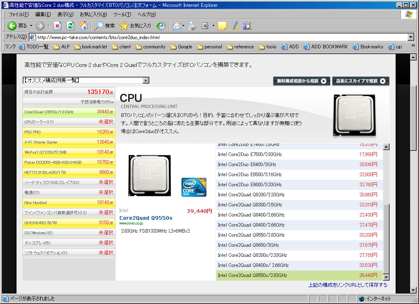The height and width of the screenshot is (304, 419).
Task: Click the Intel Core 2 Quad badge image
Action: 194,187
